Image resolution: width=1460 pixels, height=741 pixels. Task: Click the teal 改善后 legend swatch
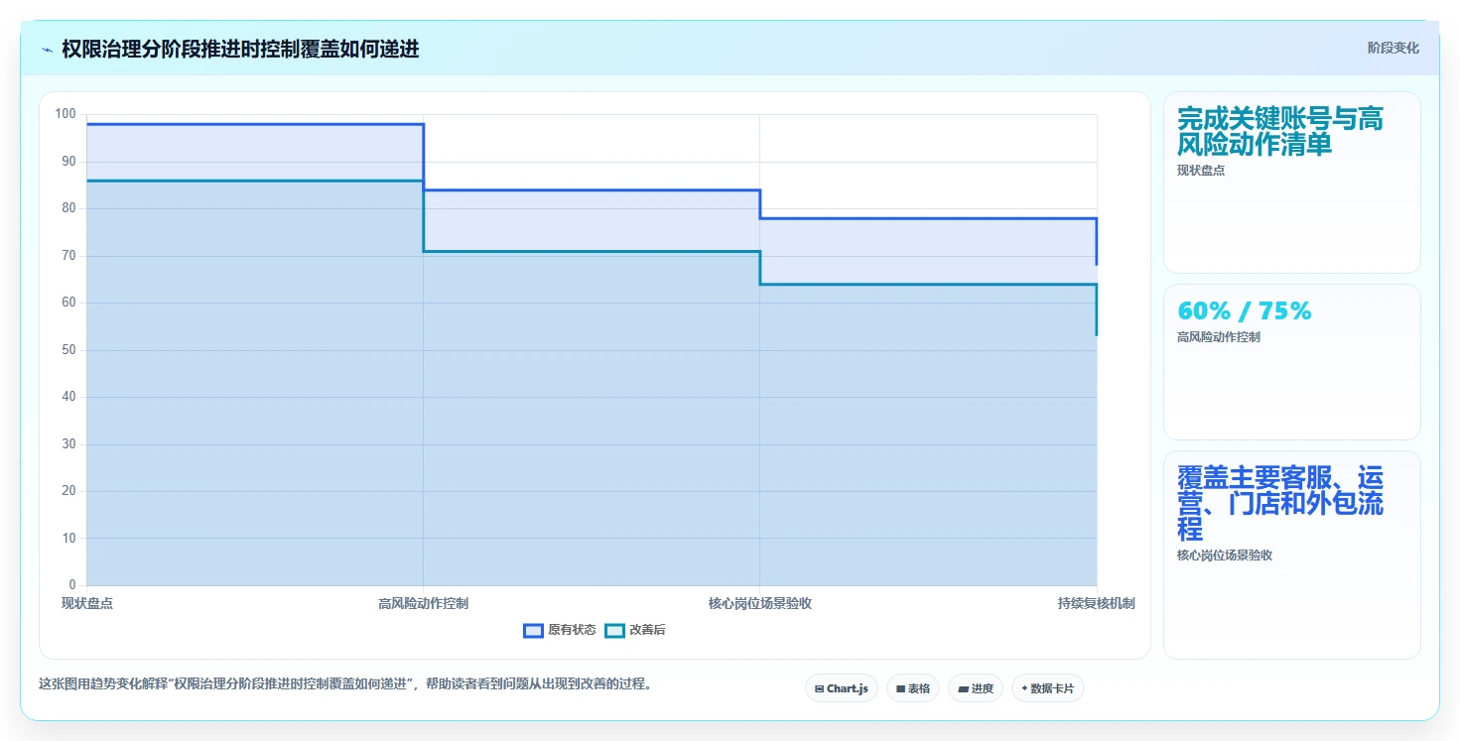pos(614,630)
